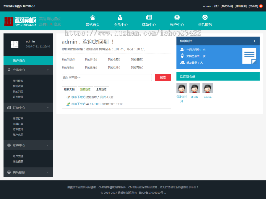Open new member yunyun's avatar
266x199 pixels.
click(207, 88)
